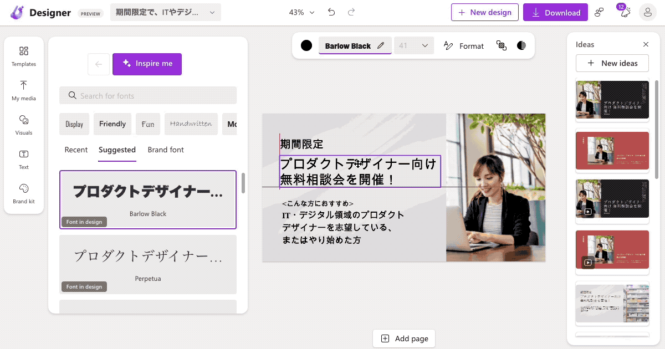This screenshot has width=665, height=349.
Task: Click the black text color swatch
Action: tap(306, 45)
